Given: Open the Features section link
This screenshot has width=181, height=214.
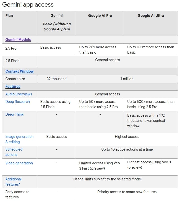Looking at the screenshot, I should 13,87.
